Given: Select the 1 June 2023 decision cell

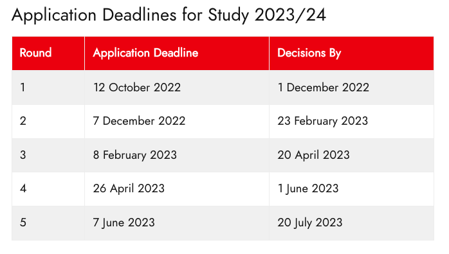Looking at the screenshot, I should click(x=352, y=189).
